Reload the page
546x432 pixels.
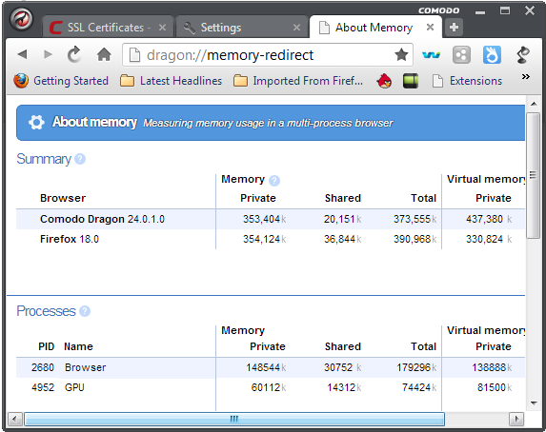pyautogui.click(x=74, y=54)
